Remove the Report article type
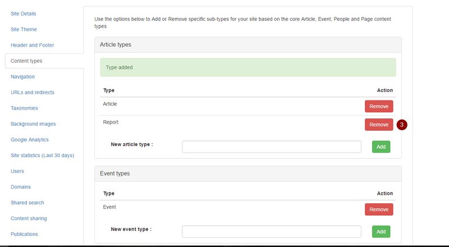The image size is (449, 247). pyautogui.click(x=378, y=125)
